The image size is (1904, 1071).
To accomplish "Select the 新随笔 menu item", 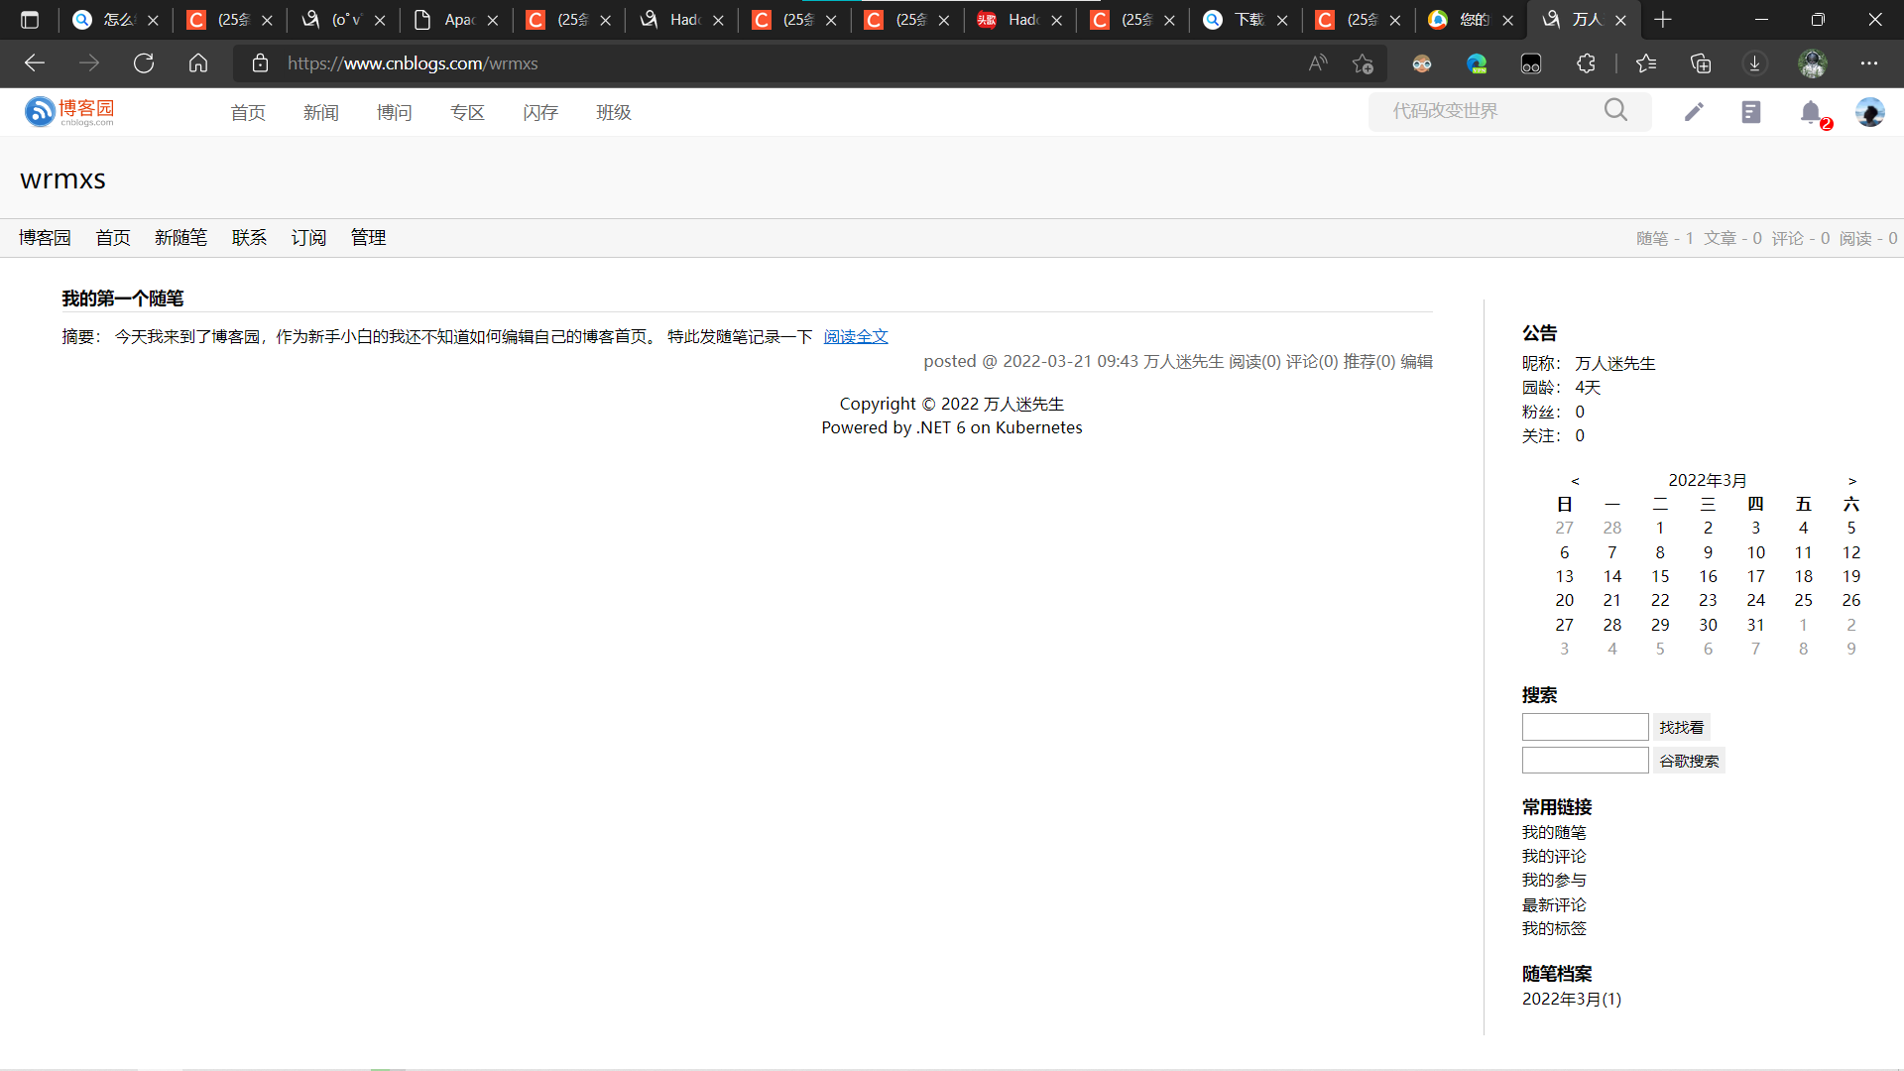I will coord(180,238).
